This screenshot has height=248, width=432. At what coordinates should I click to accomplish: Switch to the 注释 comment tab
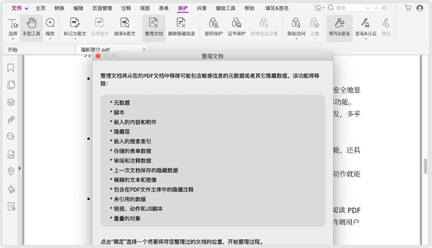pyautogui.click(x=126, y=8)
